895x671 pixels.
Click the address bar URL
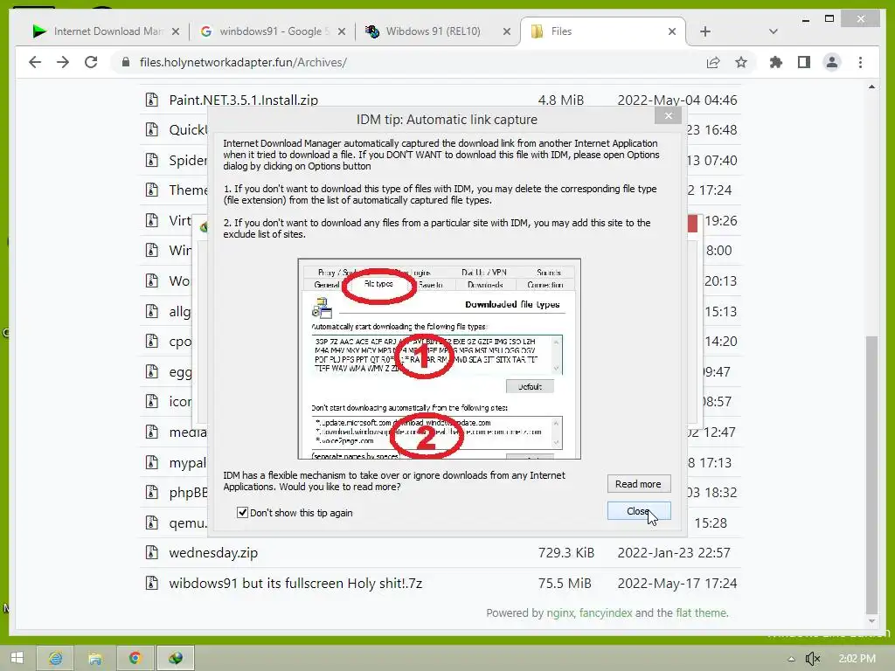243,62
